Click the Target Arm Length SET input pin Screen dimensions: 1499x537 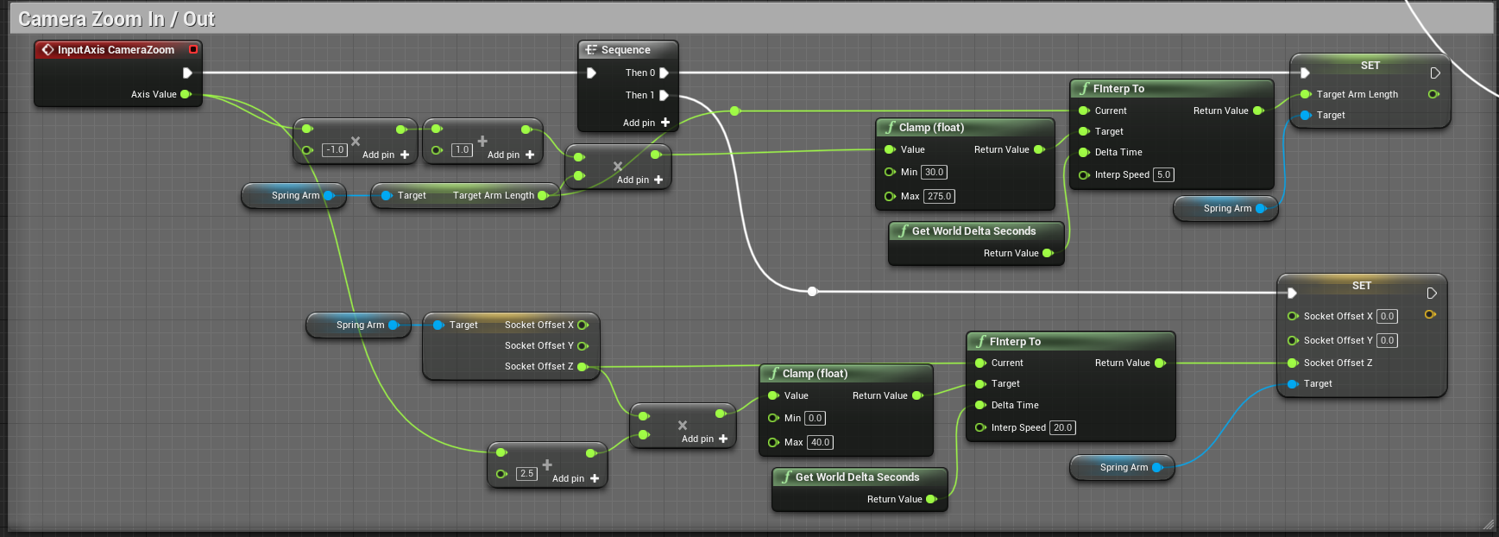(1306, 95)
